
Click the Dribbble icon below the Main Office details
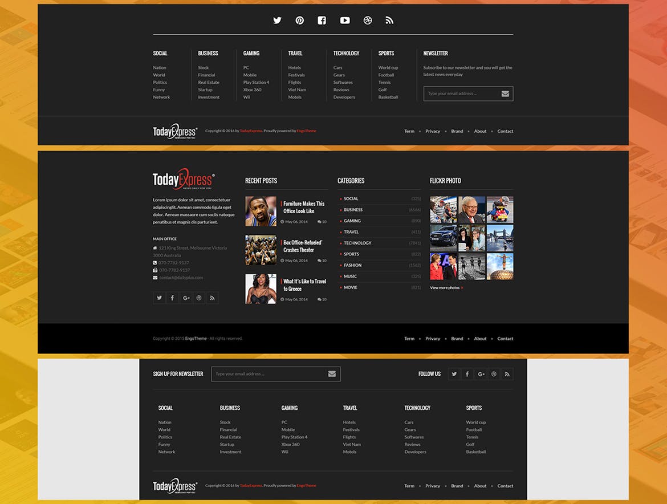[x=199, y=298]
